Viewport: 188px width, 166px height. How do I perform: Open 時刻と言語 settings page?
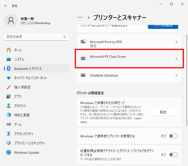pyautogui.click(x=36, y=115)
